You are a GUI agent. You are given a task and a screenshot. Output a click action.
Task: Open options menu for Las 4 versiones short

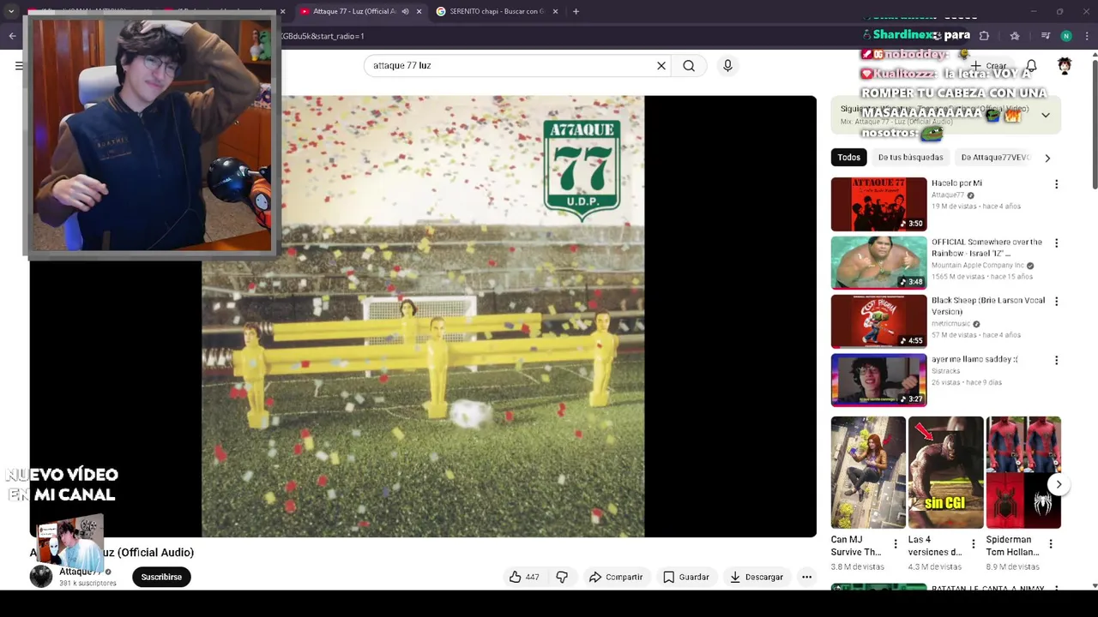pos(973,544)
